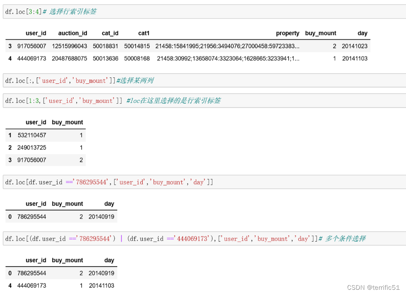Click user_id value 249013725

pyautogui.click(x=32, y=148)
